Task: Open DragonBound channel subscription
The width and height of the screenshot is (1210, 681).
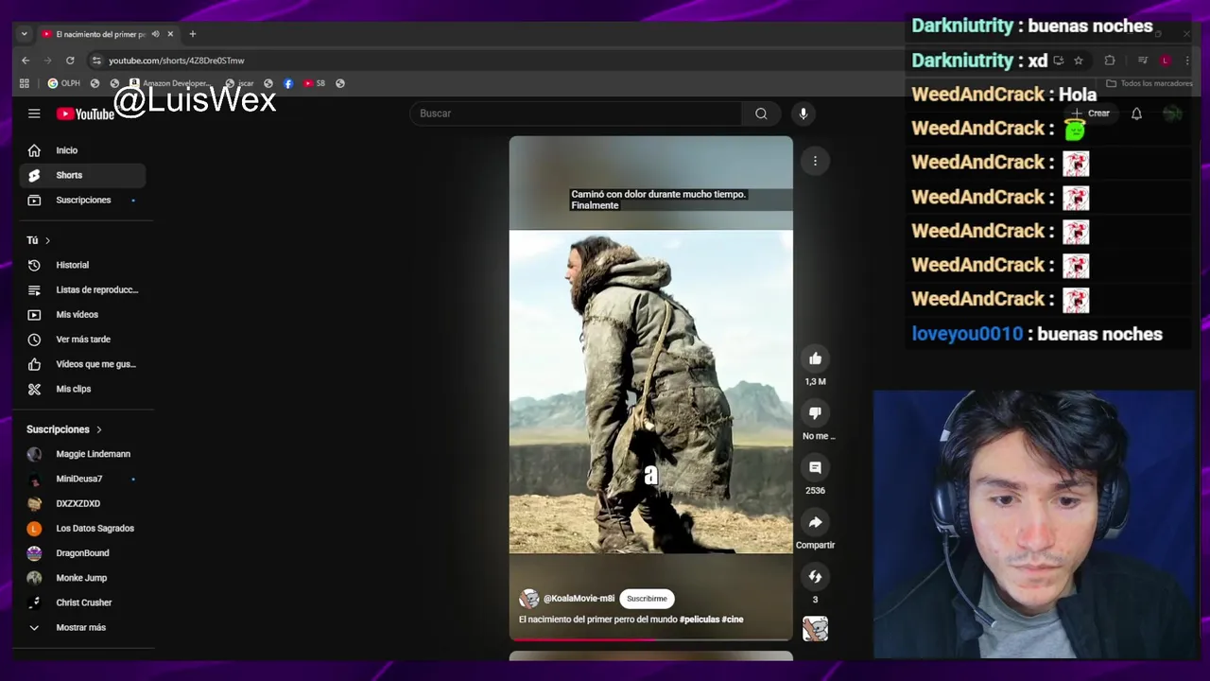Action: pos(82,552)
